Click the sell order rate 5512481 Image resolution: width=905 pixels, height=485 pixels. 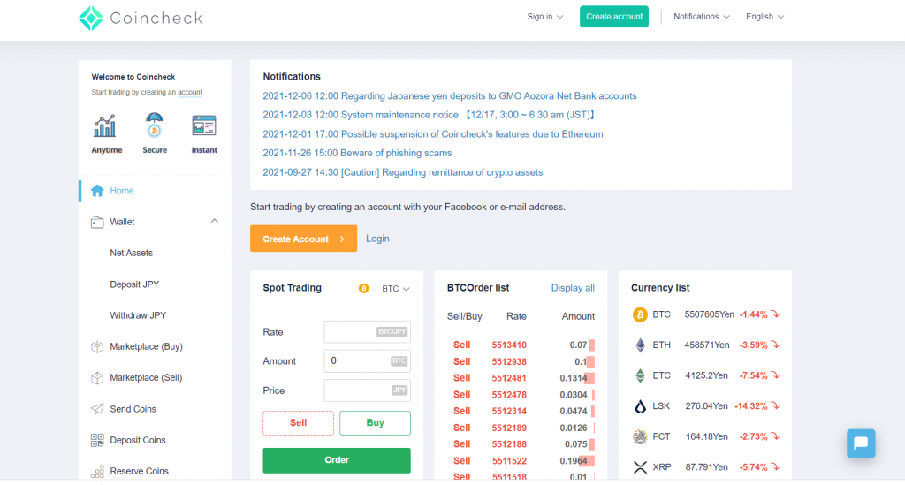[x=509, y=378]
